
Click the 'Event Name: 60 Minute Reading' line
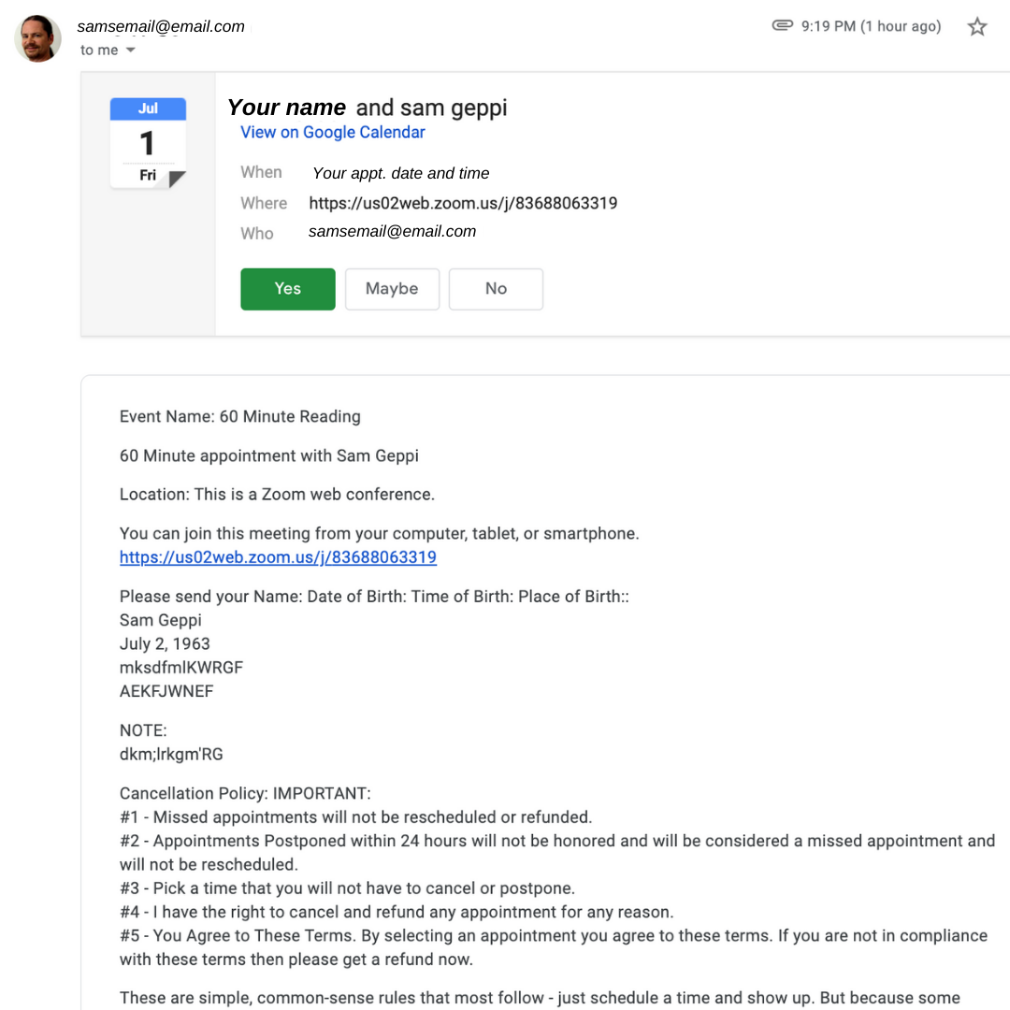click(239, 416)
